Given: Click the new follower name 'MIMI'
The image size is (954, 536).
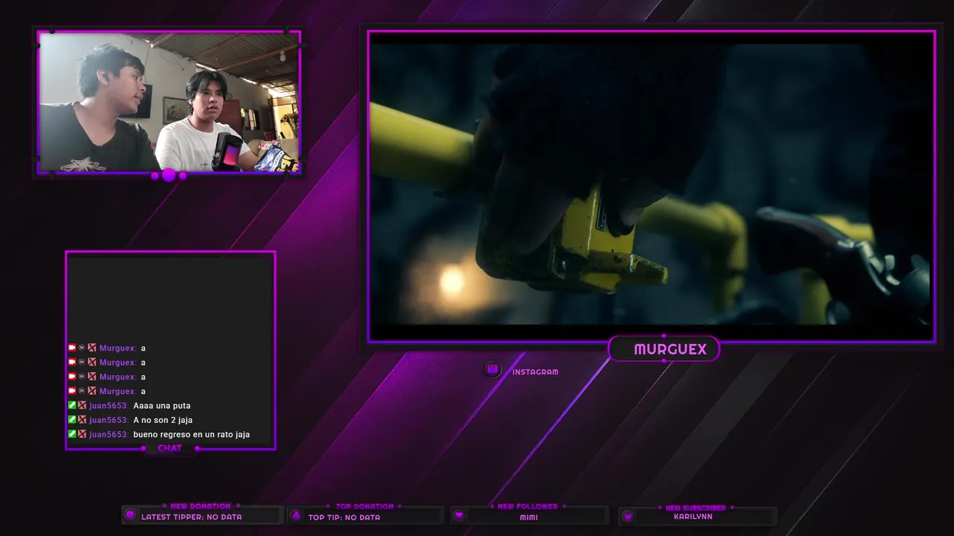Looking at the screenshot, I should 529,517.
